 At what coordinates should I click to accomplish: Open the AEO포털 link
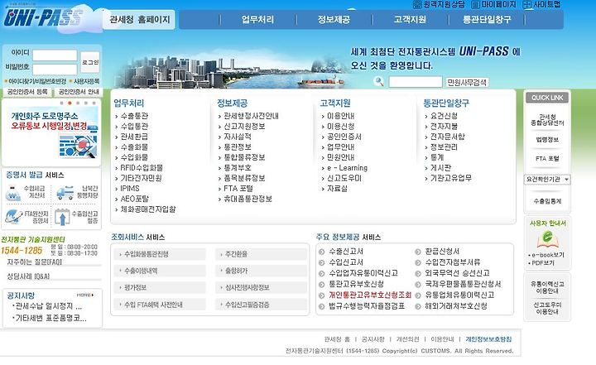point(135,199)
